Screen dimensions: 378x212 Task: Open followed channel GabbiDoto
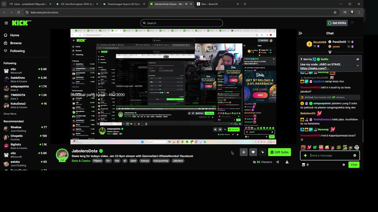tap(25, 79)
